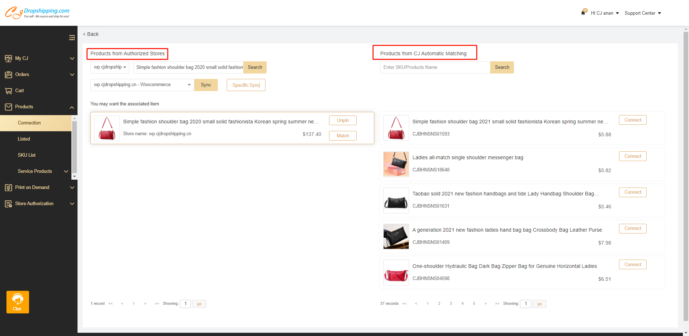Click the Print on Demand icon

tap(8, 188)
